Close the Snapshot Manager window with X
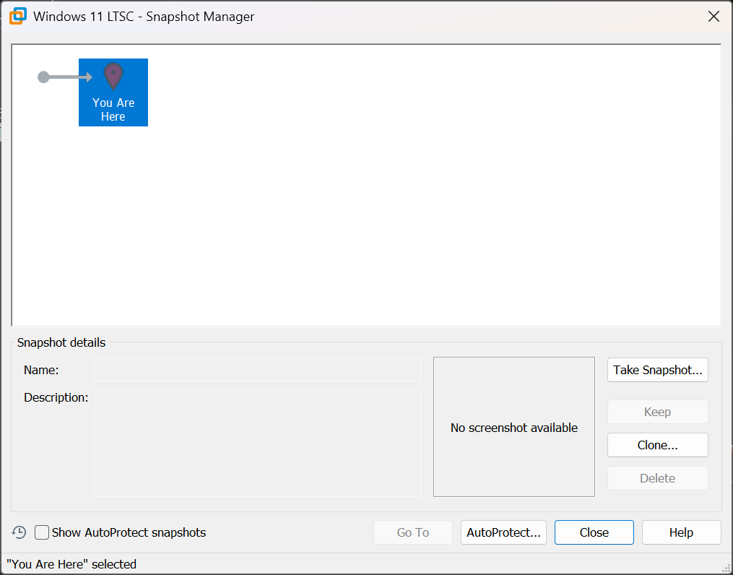Viewport: 733px width, 575px height. 714,17
